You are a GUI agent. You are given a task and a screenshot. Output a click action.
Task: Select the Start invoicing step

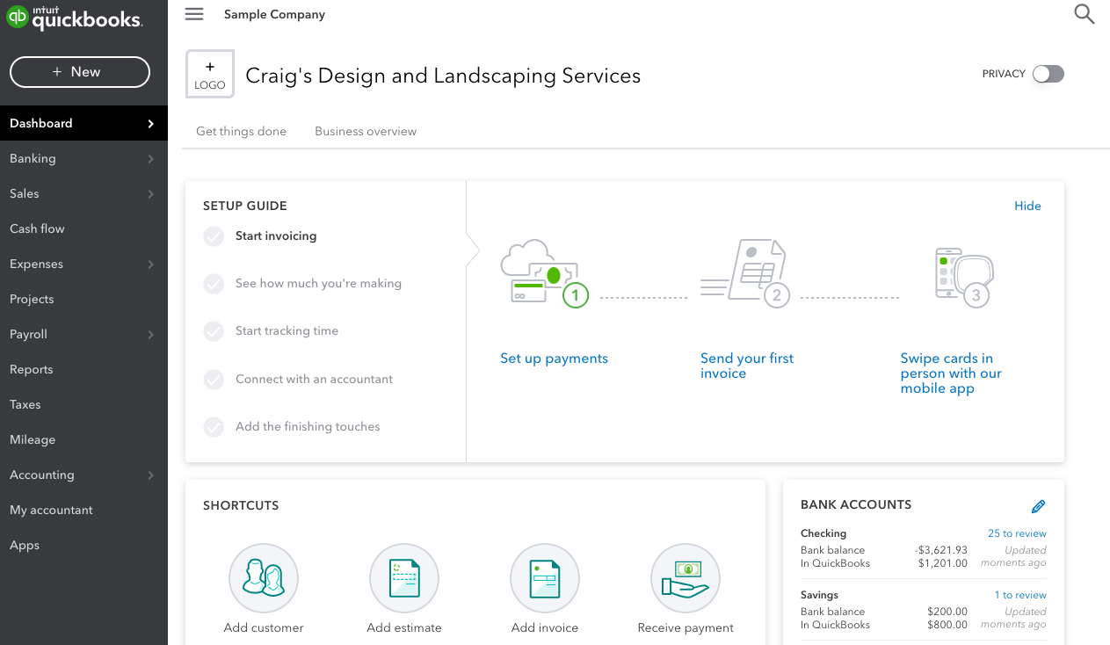(x=276, y=236)
